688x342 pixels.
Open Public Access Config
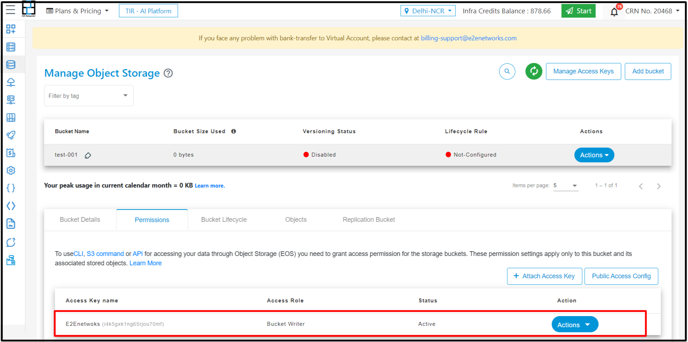(x=621, y=276)
